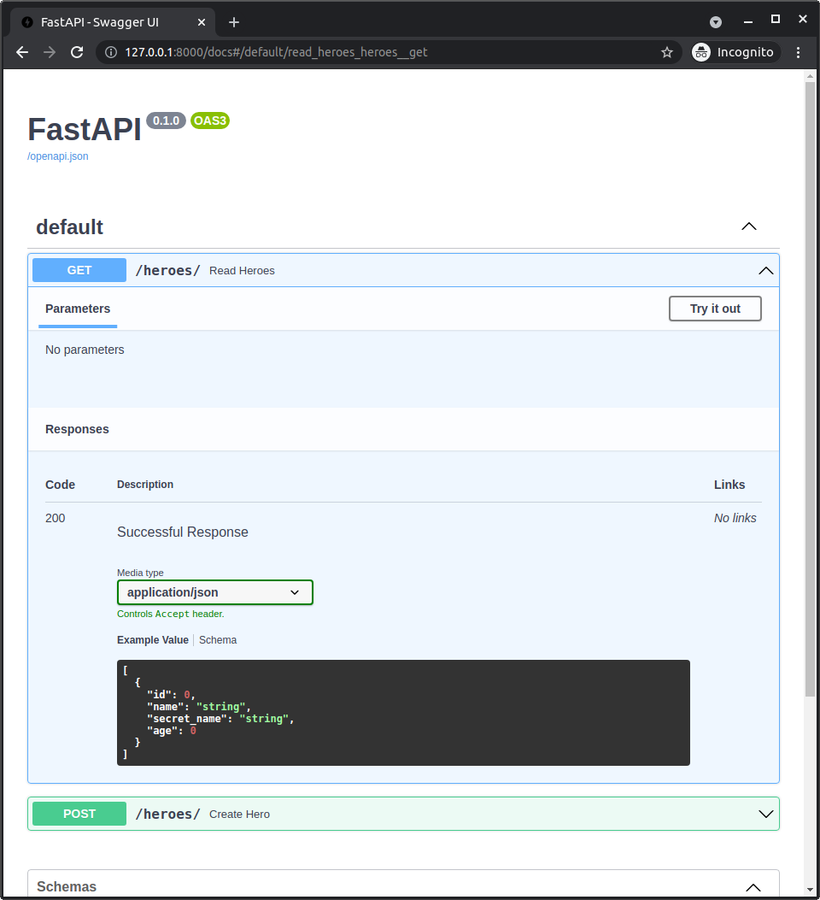Open the /openapi.json link
820x900 pixels.
point(57,156)
